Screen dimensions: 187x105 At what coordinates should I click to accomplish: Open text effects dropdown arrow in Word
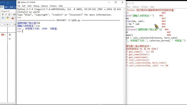(x=5, y=18)
